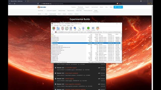Open the WinRAR Options menu
This screenshot has width=161, height=90.
click(69, 25)
